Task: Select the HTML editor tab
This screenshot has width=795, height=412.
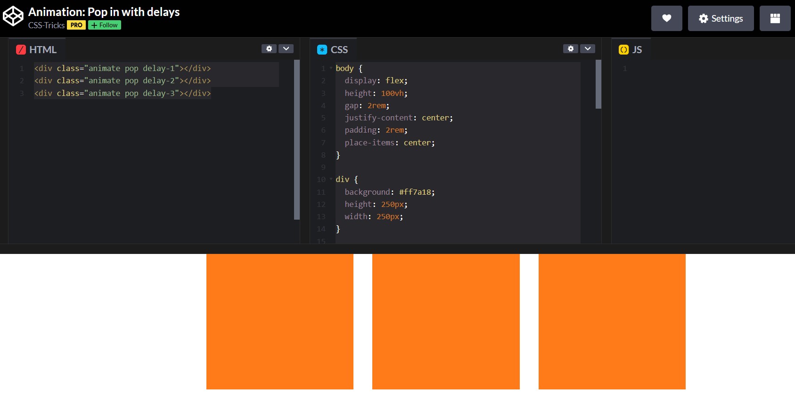Action: (x=37, y=49)
